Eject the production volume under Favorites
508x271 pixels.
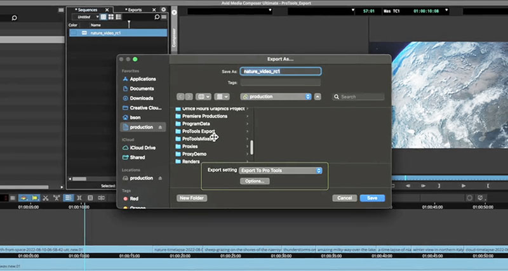160,127
